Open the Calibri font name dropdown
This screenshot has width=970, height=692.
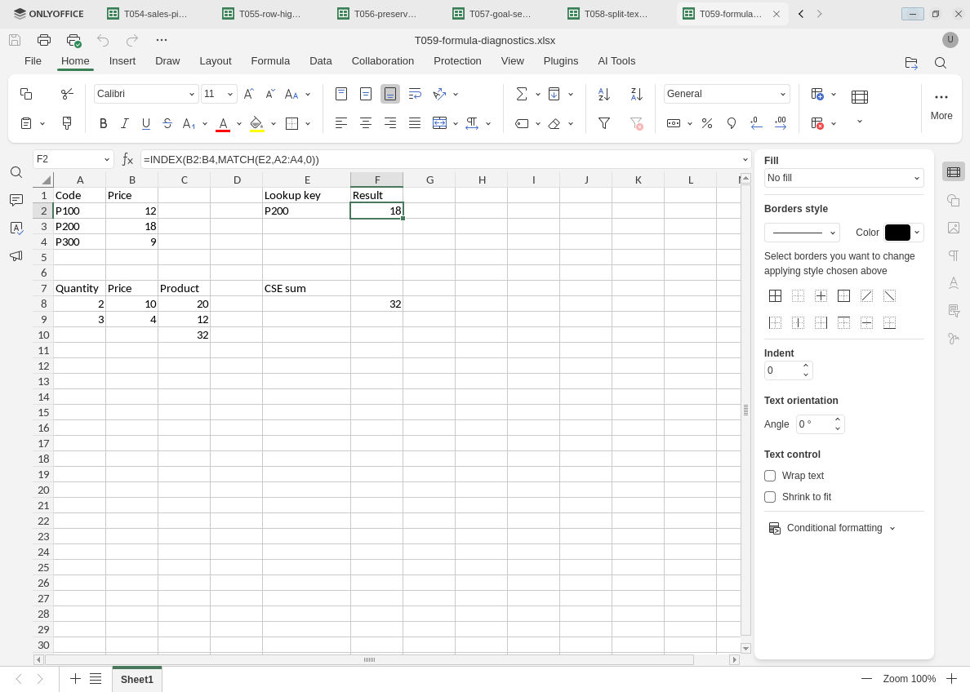pyautogui.click(x=192, y=94)
